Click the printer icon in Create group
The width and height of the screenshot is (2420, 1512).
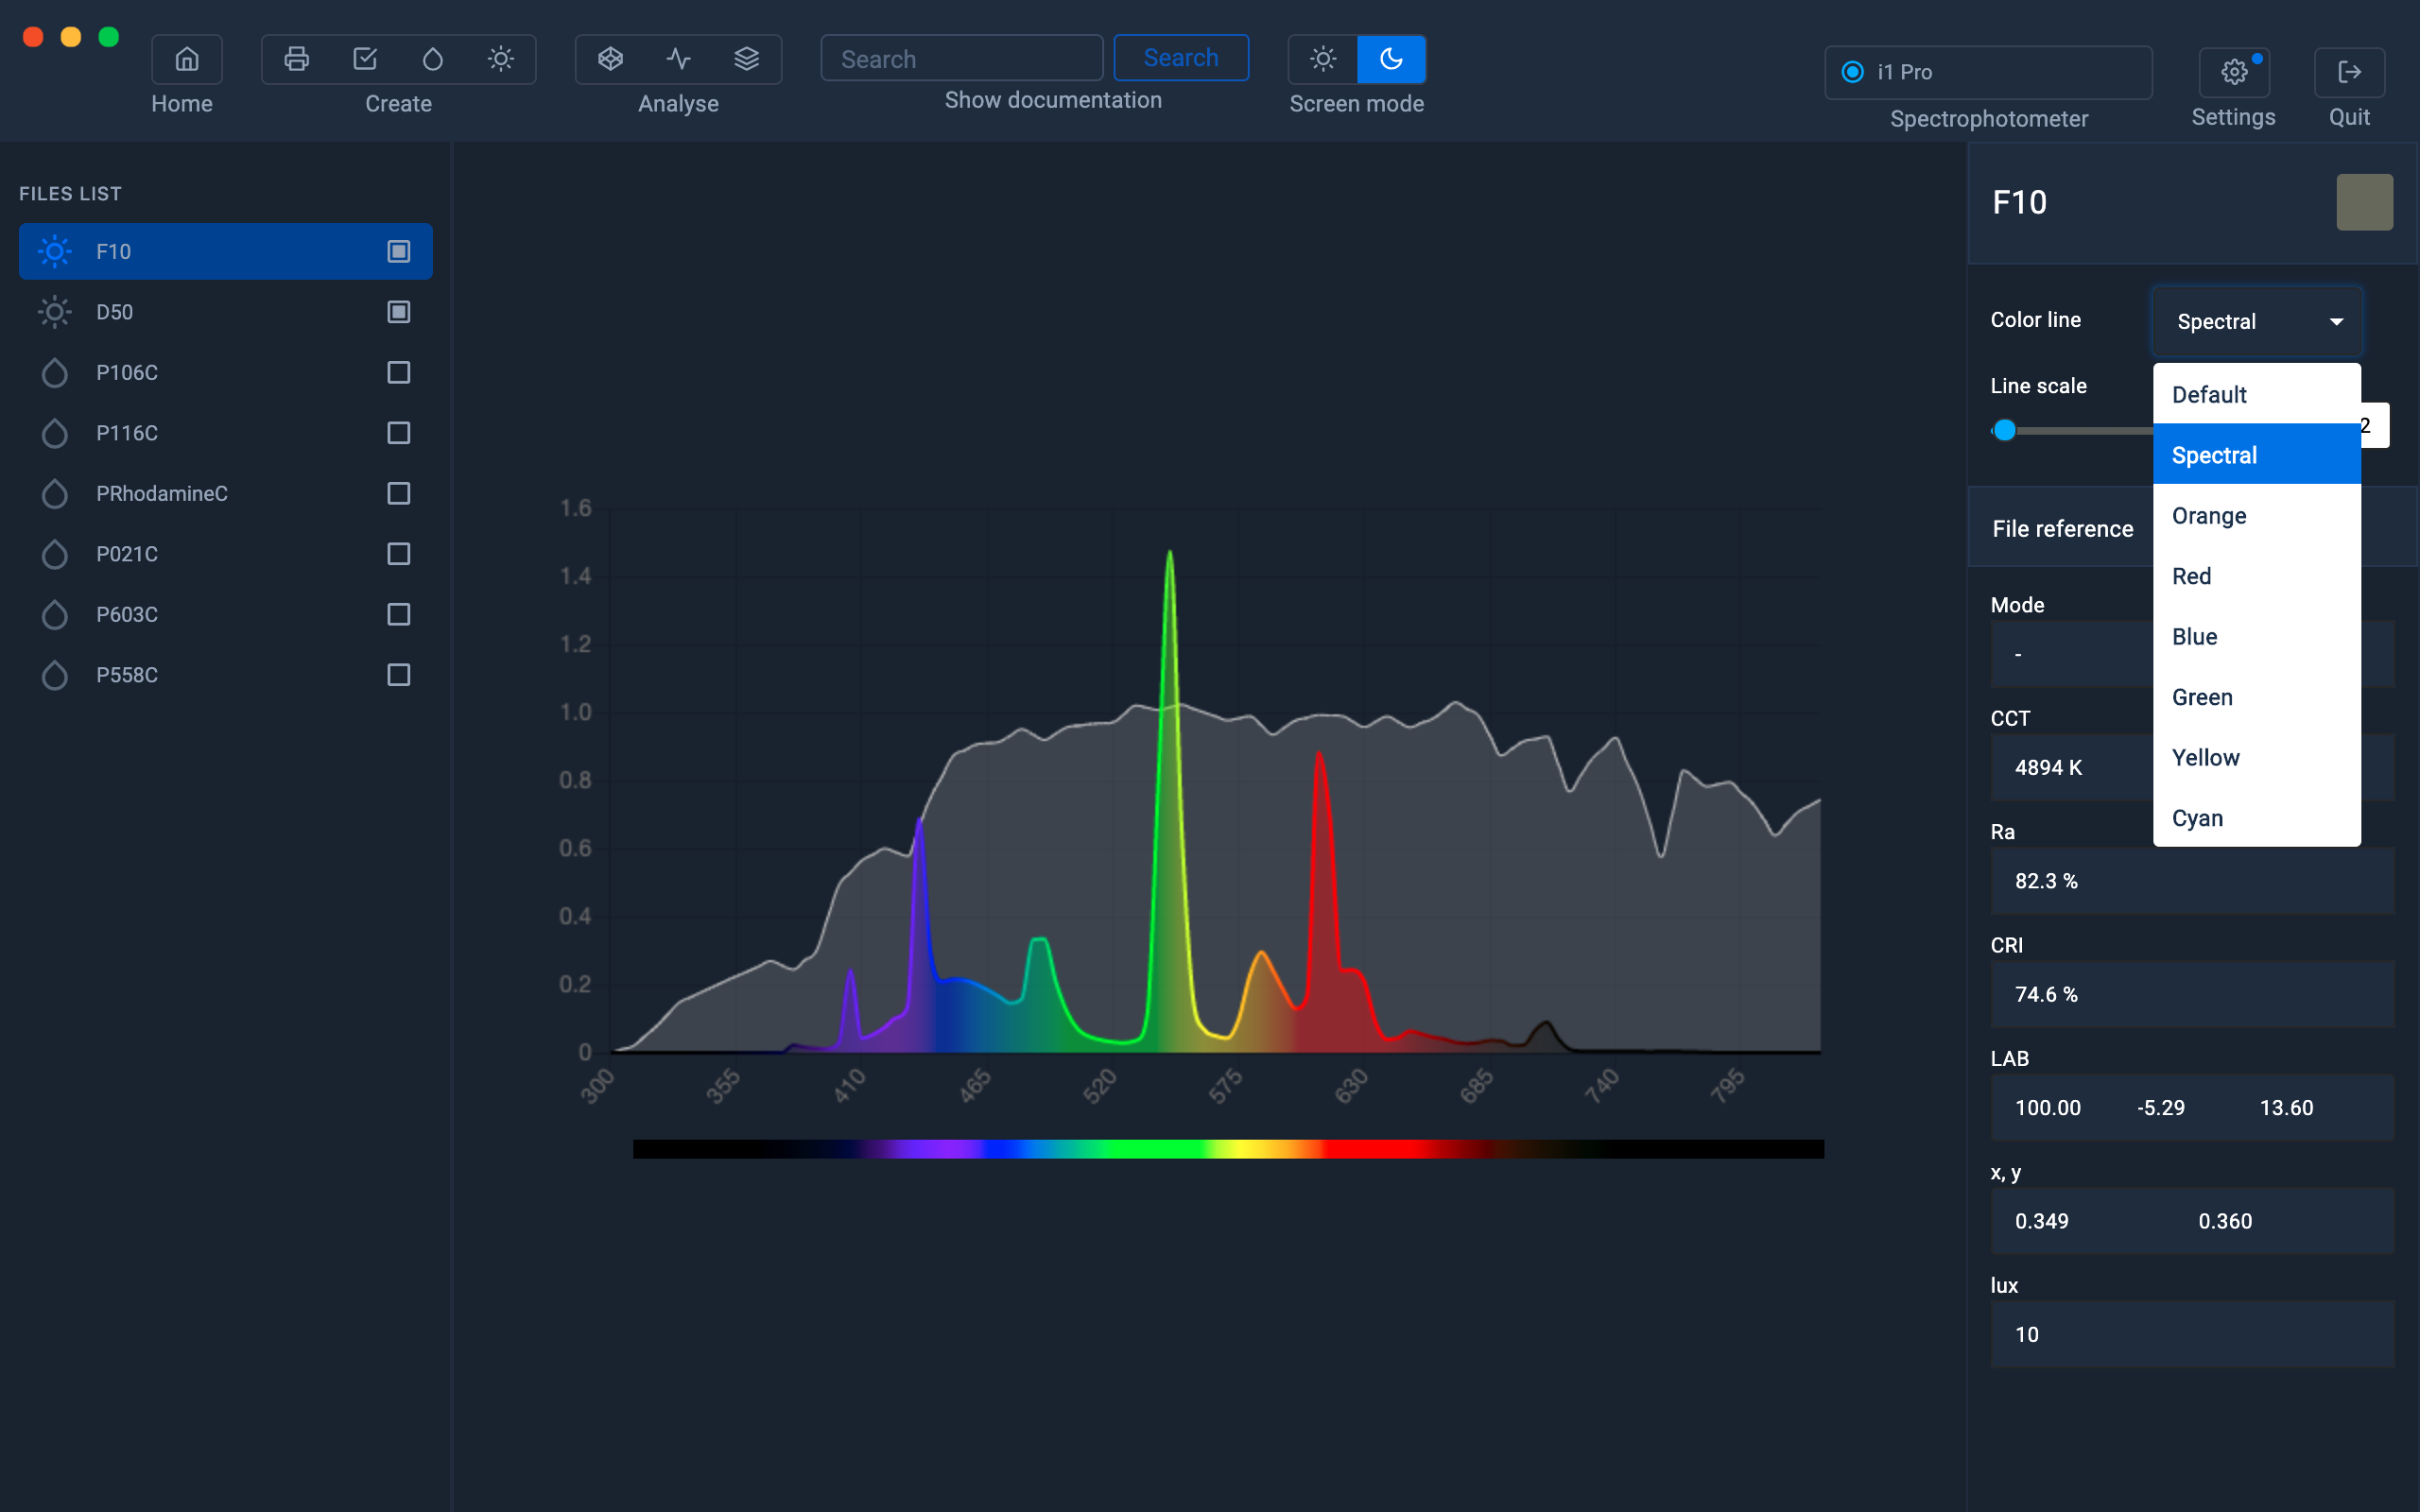296,59
